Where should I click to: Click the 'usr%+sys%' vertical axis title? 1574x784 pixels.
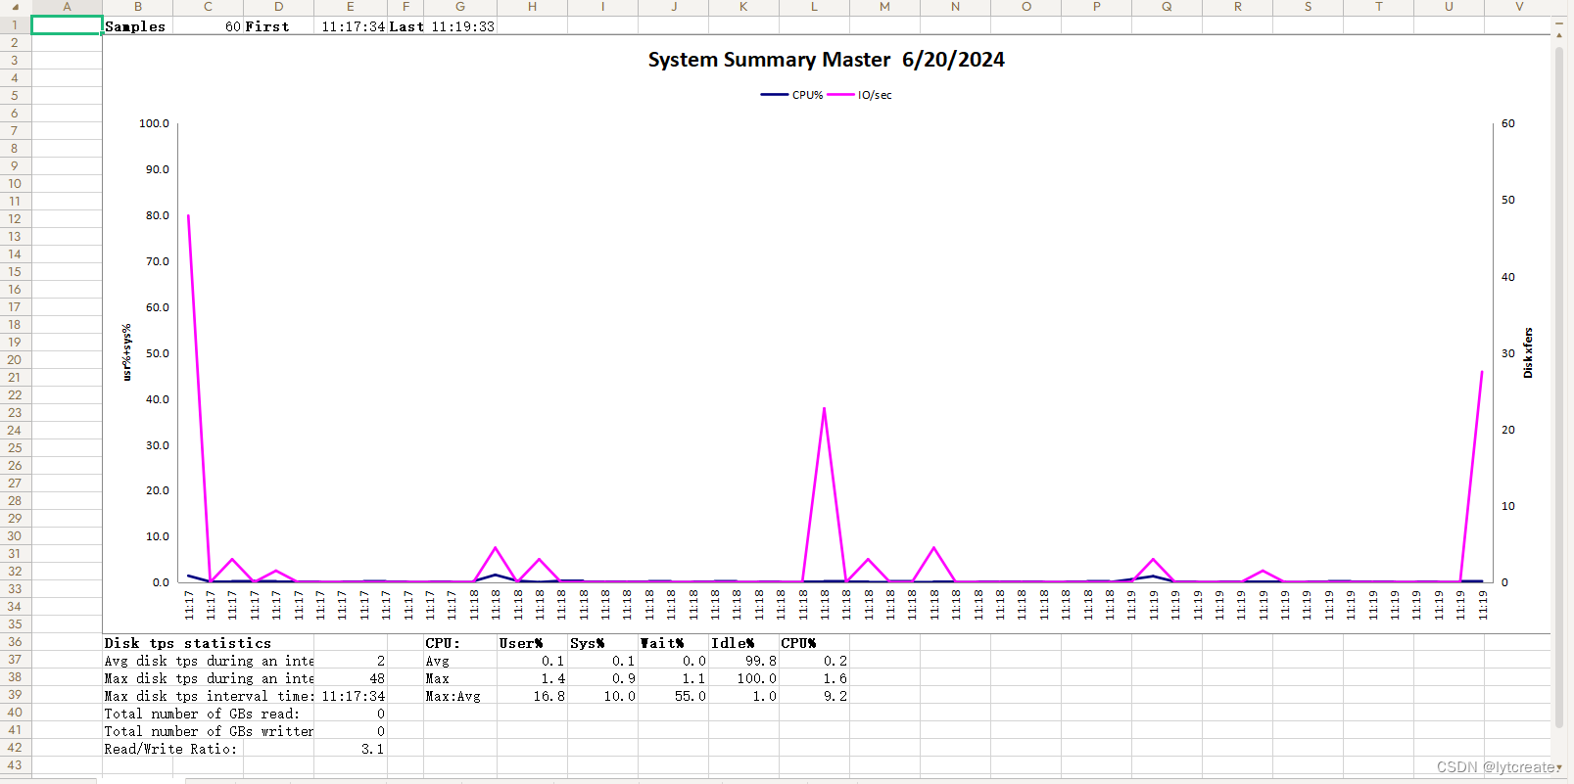(126, 352)
